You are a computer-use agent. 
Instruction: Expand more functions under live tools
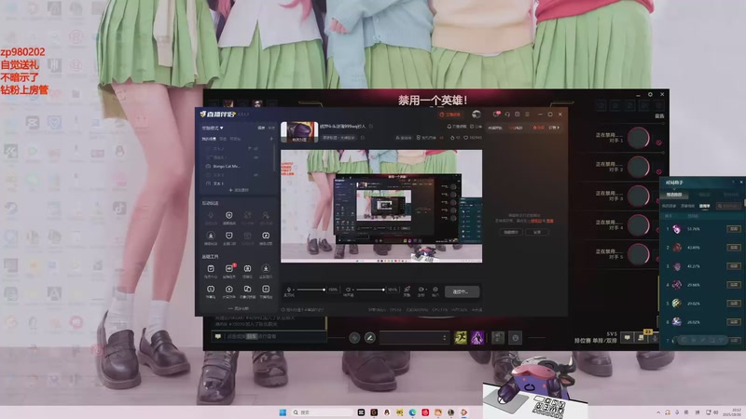coord(239,308)
